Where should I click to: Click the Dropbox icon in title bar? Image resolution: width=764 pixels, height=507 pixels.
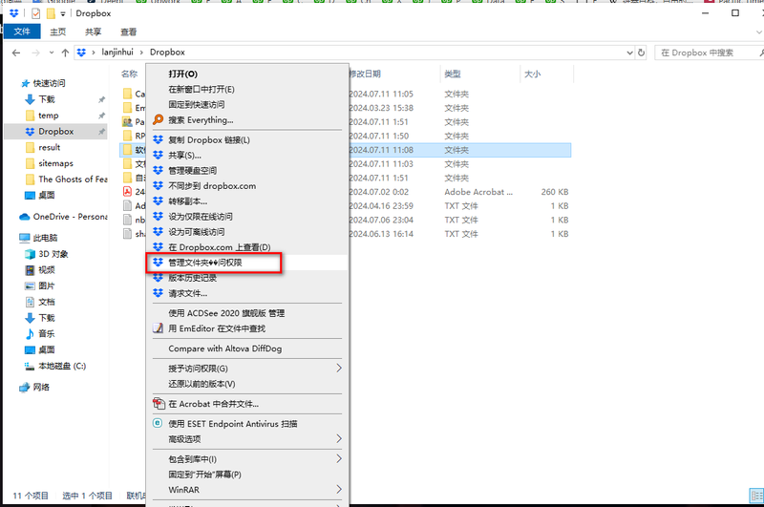(14, 13)
